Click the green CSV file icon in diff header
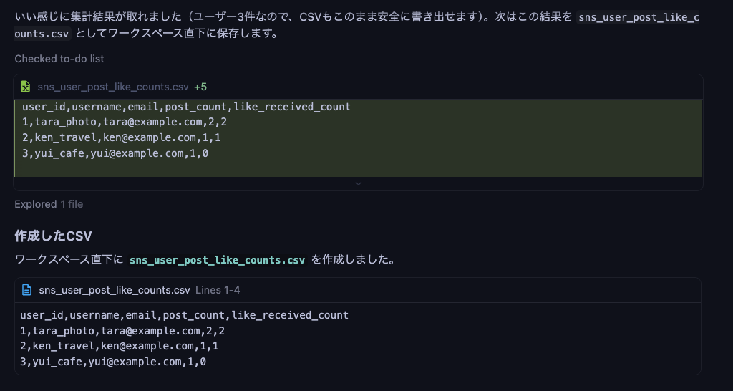The image size is (733, 391). click(x=26, y=87)
